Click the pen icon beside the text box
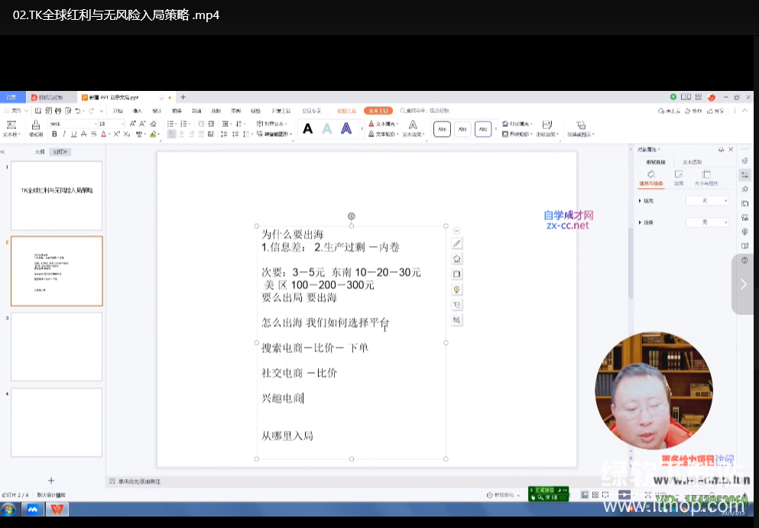The image size is (759, 528). [x=456, y=244]
